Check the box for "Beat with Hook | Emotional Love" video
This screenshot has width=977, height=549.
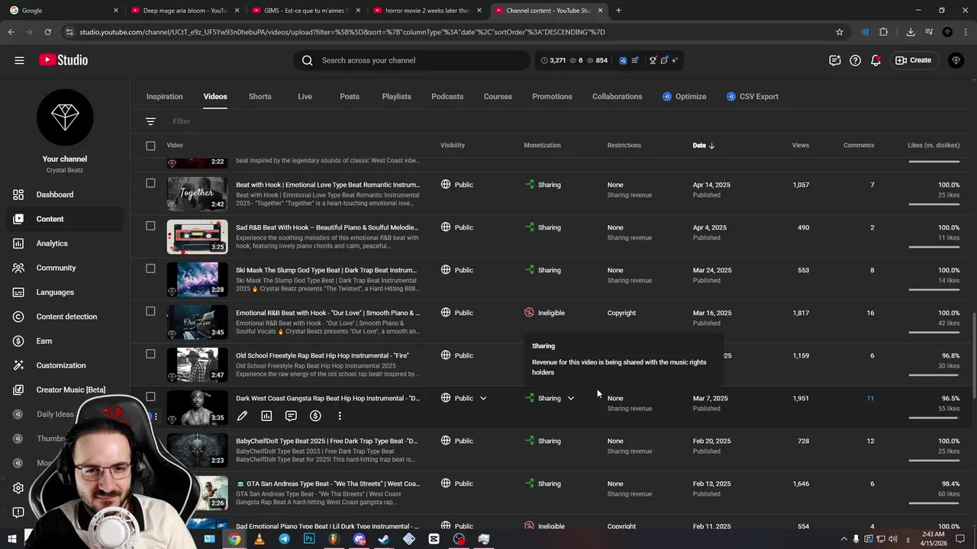[x=150, y=183]
